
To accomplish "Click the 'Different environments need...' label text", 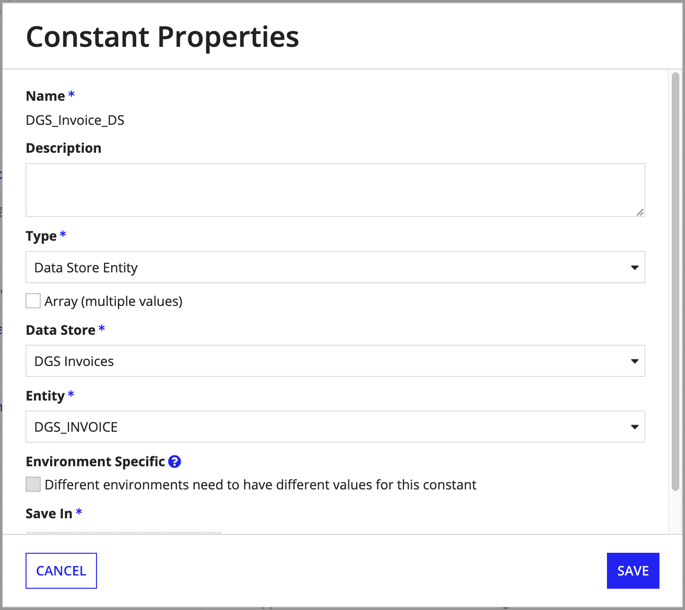I will 260,485.
